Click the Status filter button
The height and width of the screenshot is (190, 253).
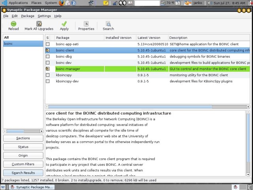[23, 147]
